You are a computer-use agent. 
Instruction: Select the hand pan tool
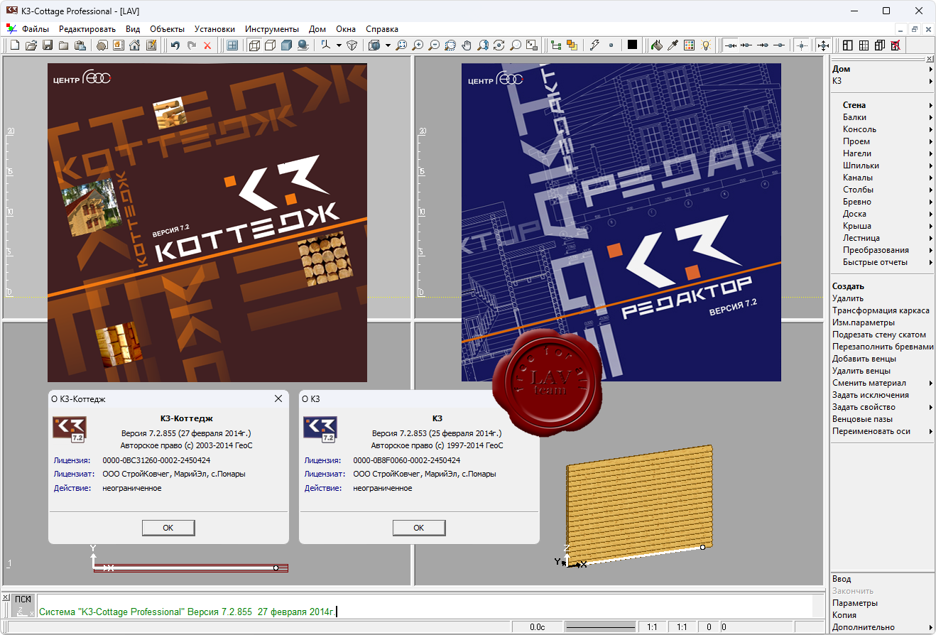[467, 45]
